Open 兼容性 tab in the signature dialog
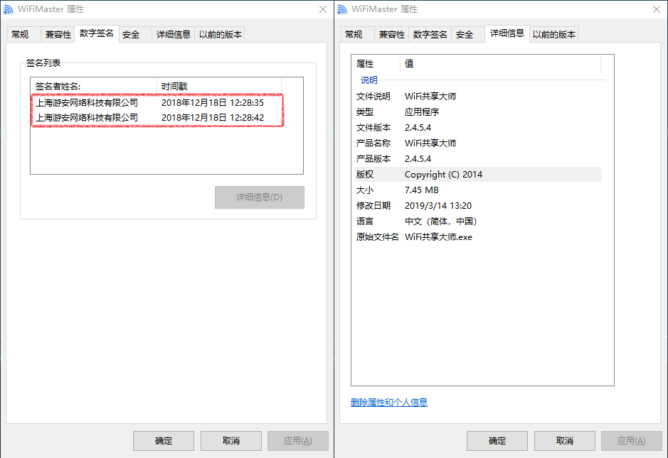 pos(58,34)
